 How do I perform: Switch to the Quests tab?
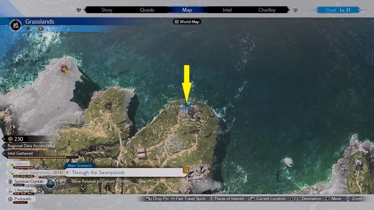coord(147,10)
